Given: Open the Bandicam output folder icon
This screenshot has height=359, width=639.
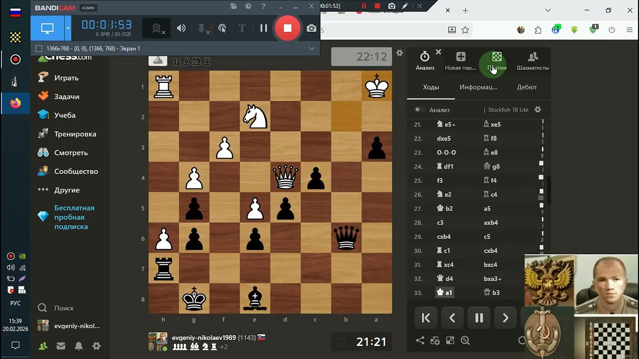Looking at the screenshot, I should (233, 6).
